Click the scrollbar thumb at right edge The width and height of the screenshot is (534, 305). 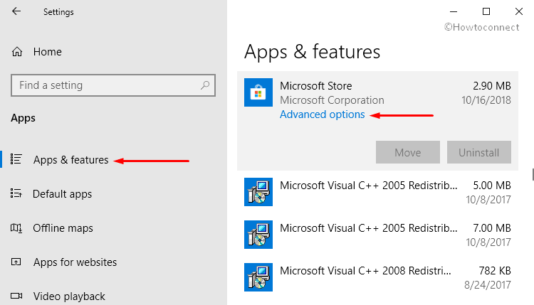(533, 174)
